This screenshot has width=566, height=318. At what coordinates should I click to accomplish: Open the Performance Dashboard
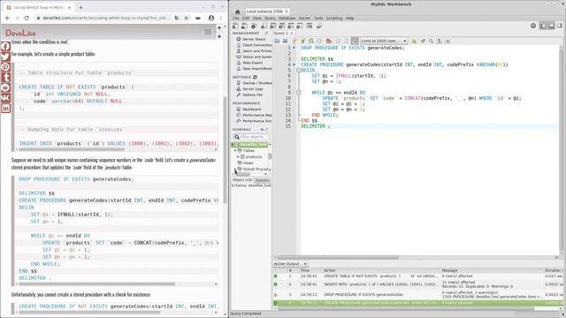click(249, 110)
